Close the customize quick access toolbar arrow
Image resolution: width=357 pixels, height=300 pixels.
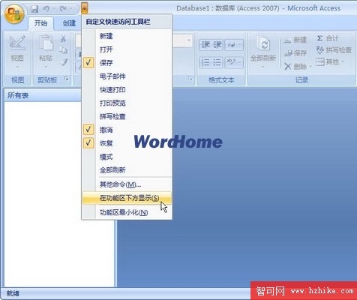point(85,9)
